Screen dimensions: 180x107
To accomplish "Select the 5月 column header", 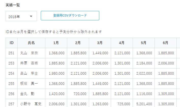I will point(144,43).
